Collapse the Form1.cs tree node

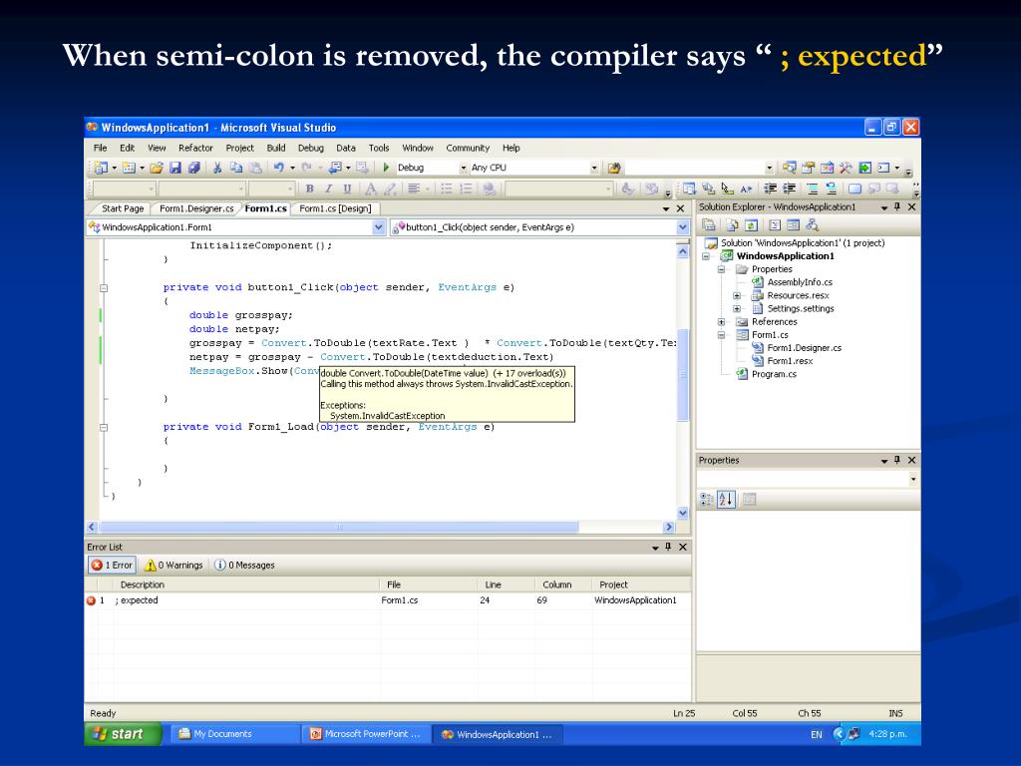click(722, 335)
